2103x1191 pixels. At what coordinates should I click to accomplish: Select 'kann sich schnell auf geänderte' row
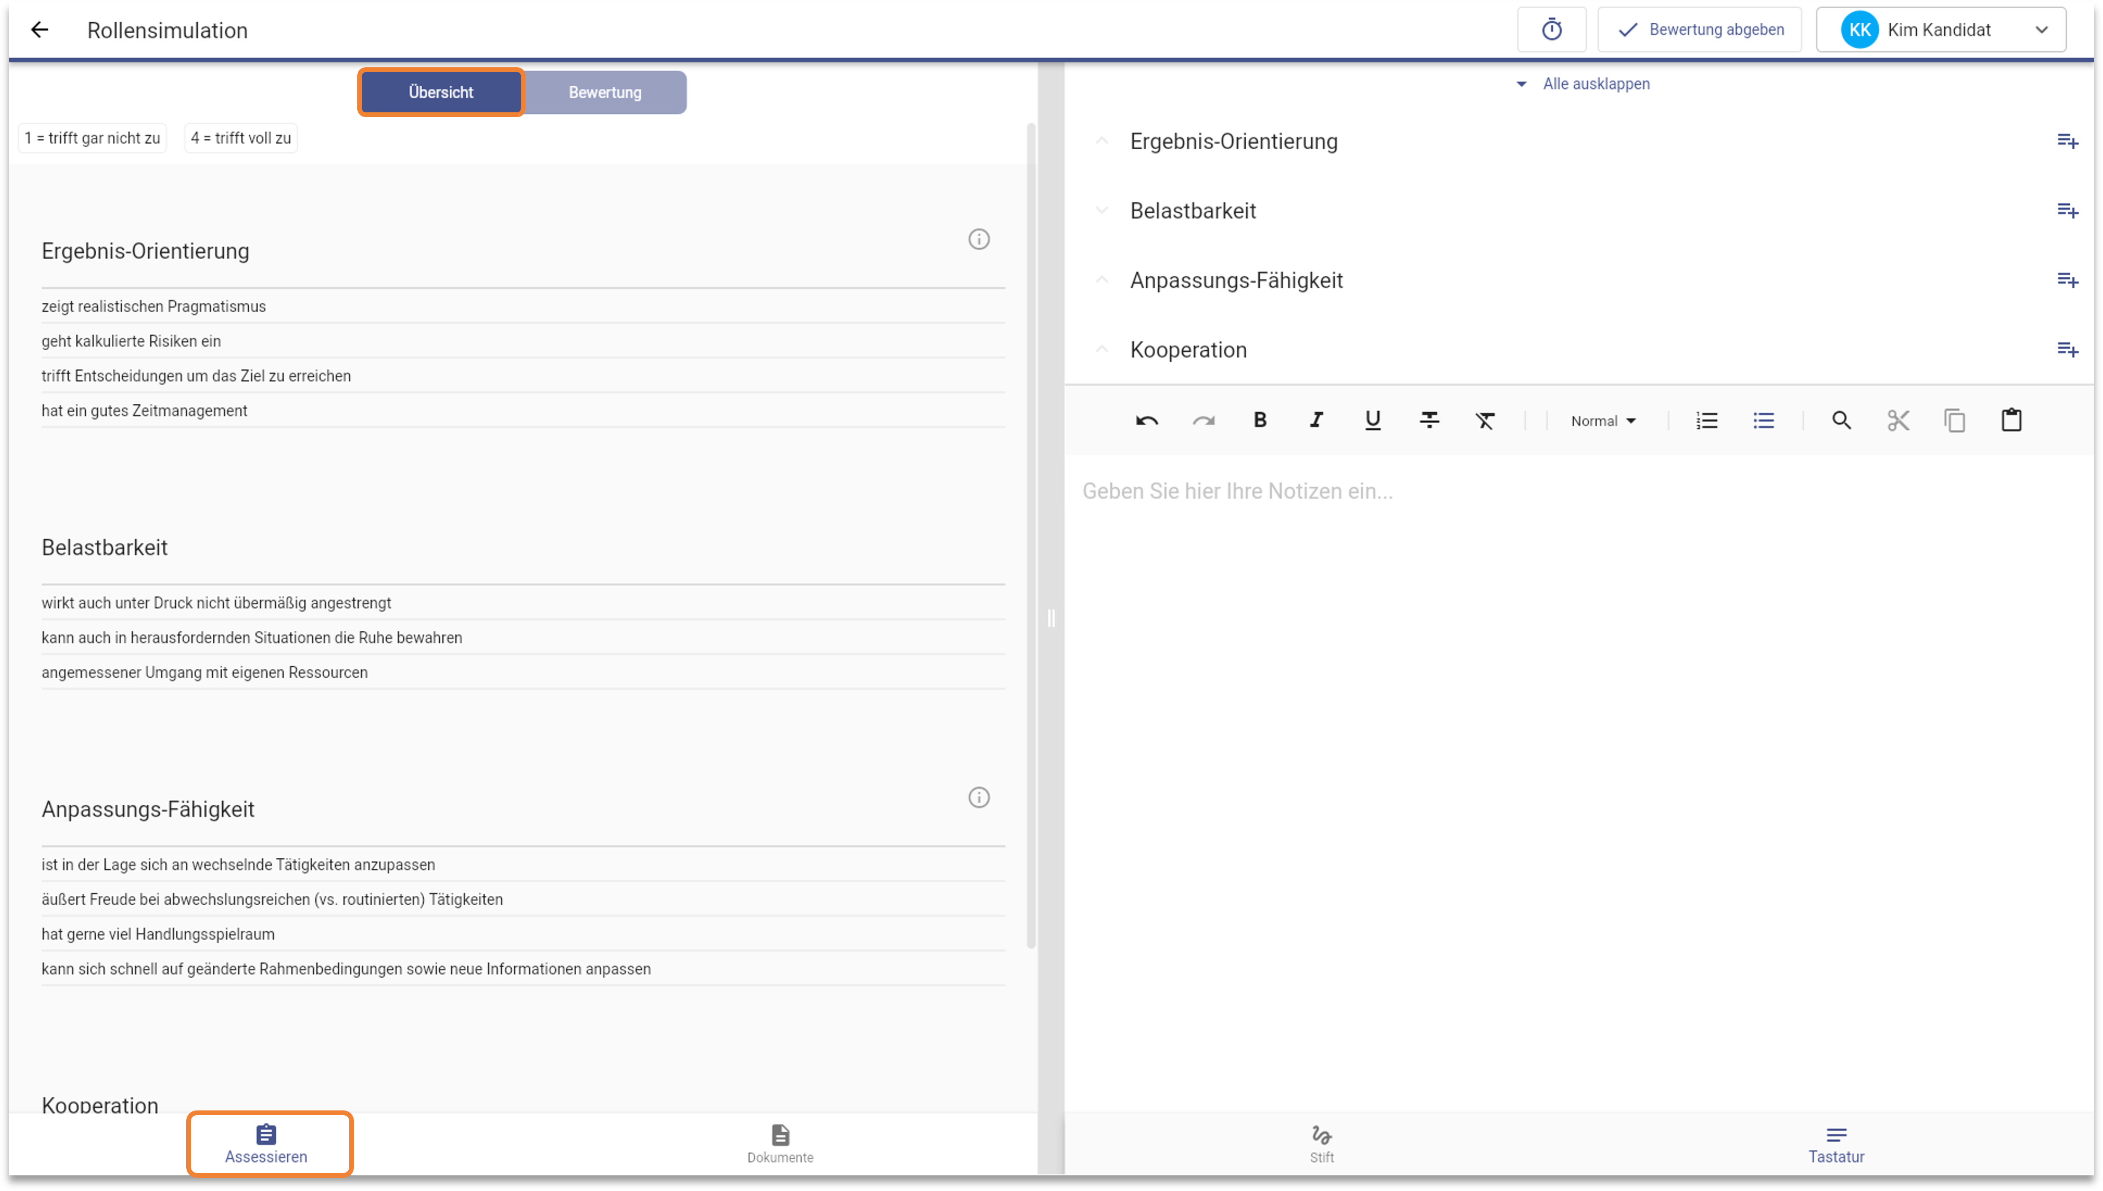click(523, 969)
